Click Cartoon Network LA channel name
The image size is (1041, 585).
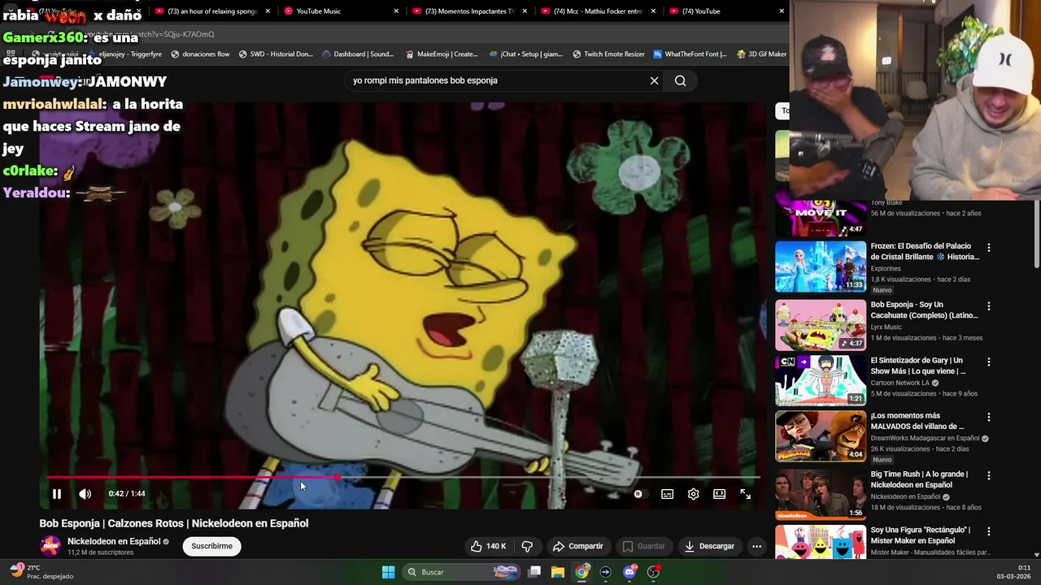(x=901, y=383)
